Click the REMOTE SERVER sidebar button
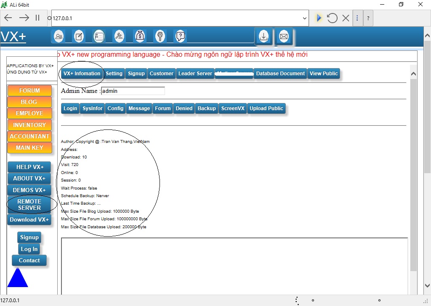Screen dimensions: 431x306 click(x=29, y=205)
